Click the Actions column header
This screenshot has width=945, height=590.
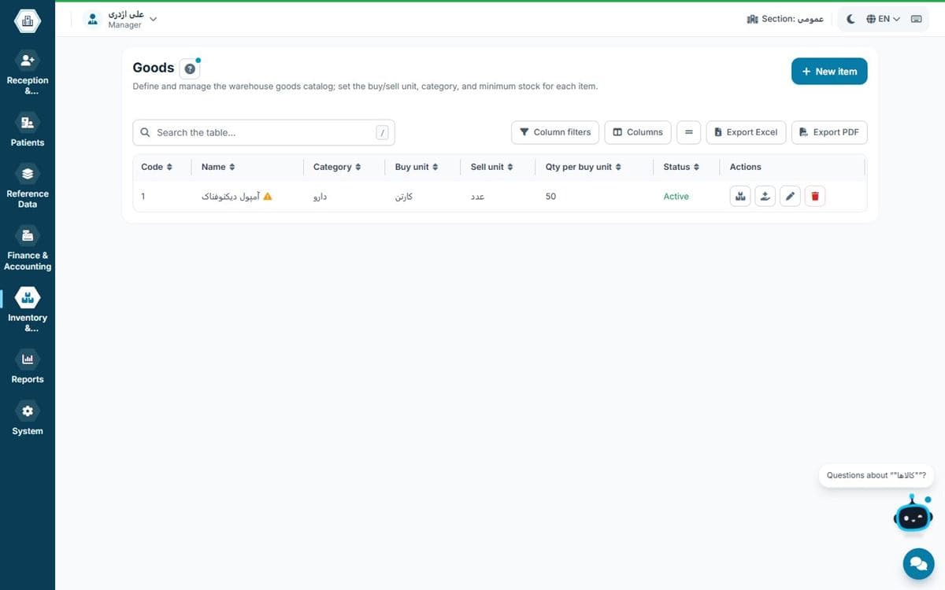tap(746, 167)
